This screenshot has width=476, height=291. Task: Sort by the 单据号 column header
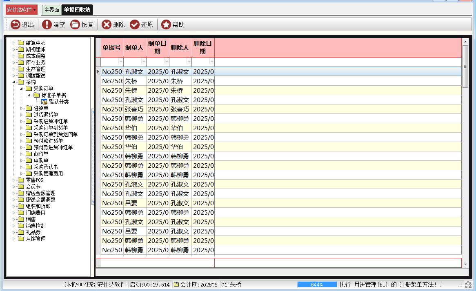tap(112, 48)
